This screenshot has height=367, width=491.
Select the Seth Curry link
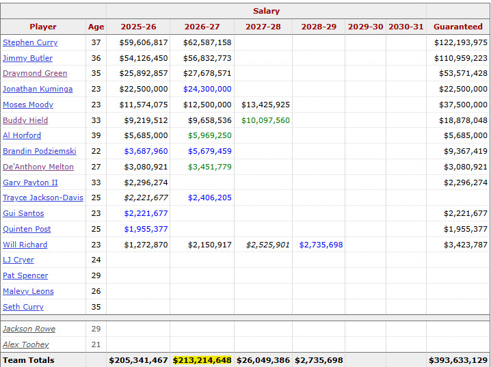tap(23, 307)
